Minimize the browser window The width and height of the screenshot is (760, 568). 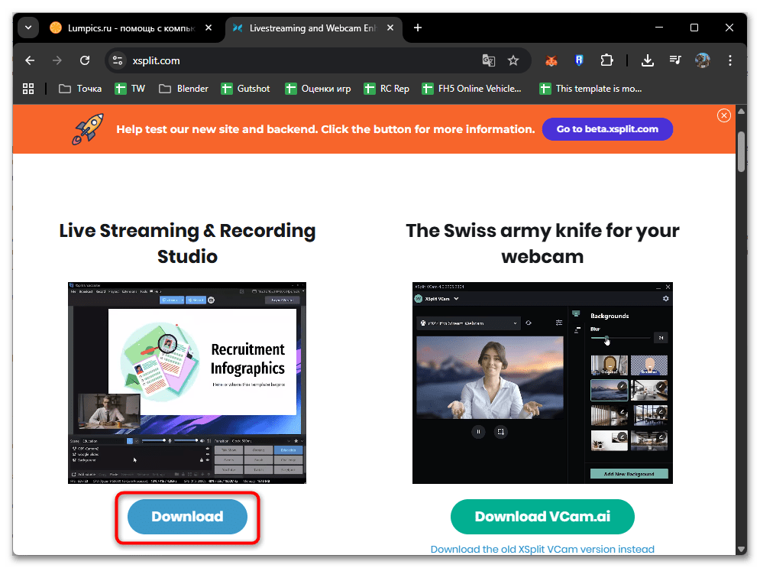(659, 28)
